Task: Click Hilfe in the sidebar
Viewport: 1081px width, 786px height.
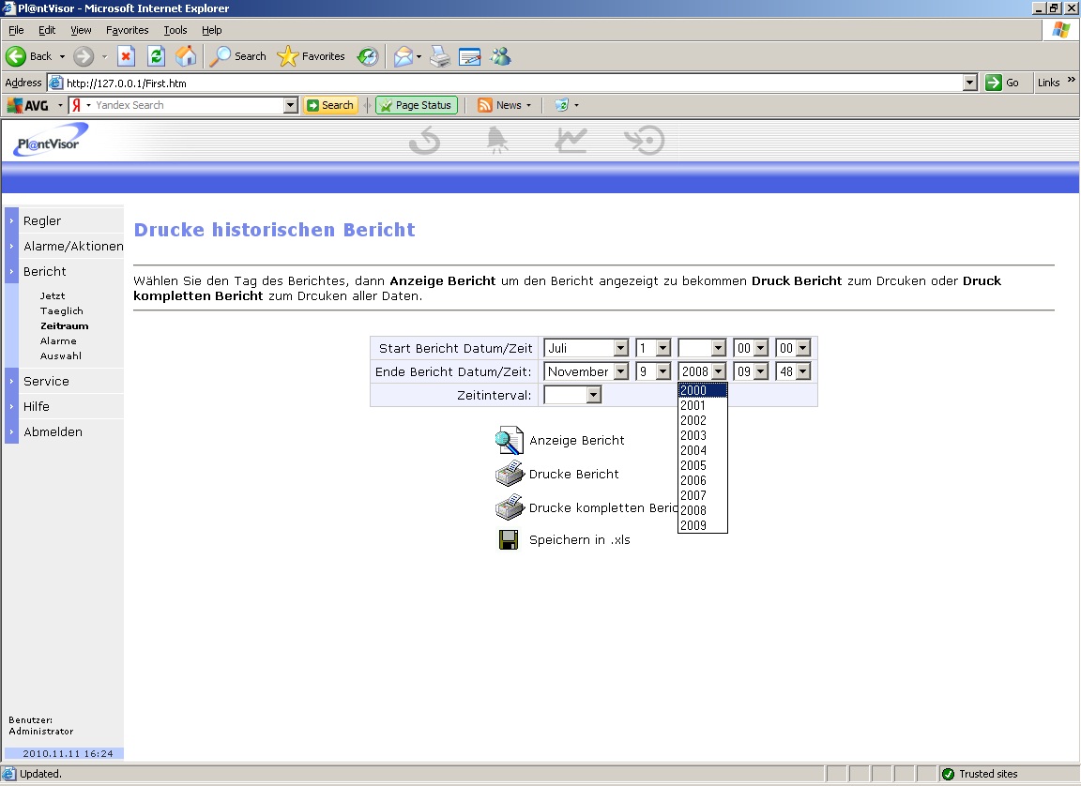Action: [36, 407]
